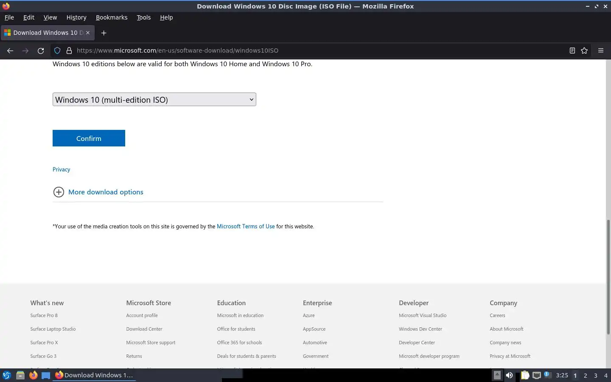Viewport: 611px width, 382px height.
Task: Open the Windows 10 multi-edition ISO dropdown
Action: (154, 99)
